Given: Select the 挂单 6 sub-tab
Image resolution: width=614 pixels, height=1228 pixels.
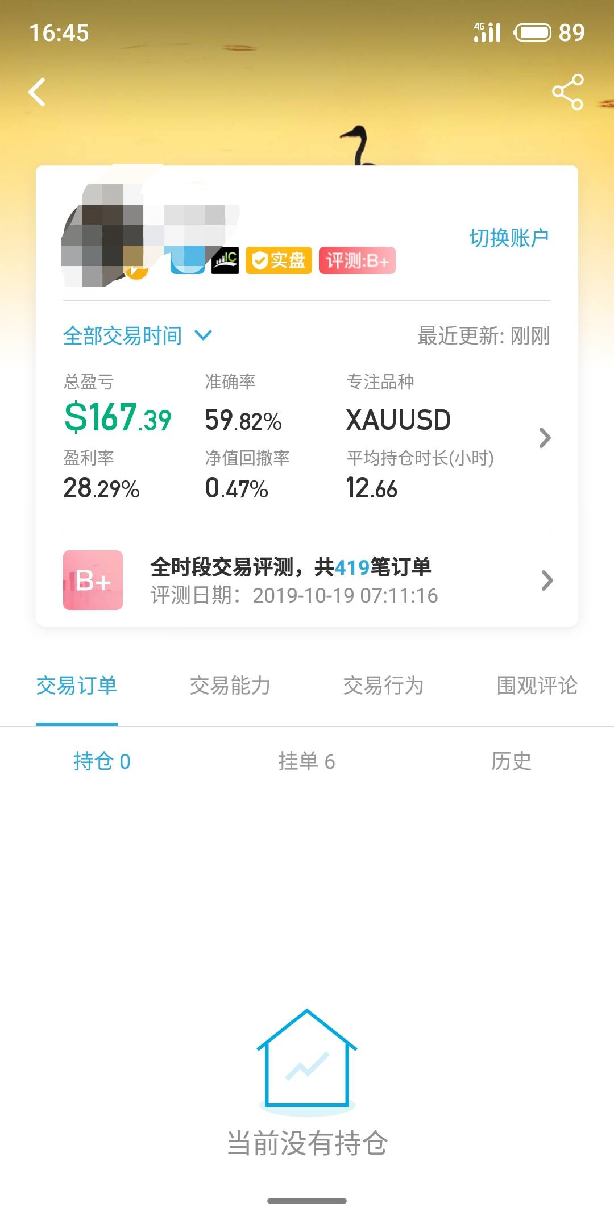Looking at the screenshot, I should click(306, 761).
